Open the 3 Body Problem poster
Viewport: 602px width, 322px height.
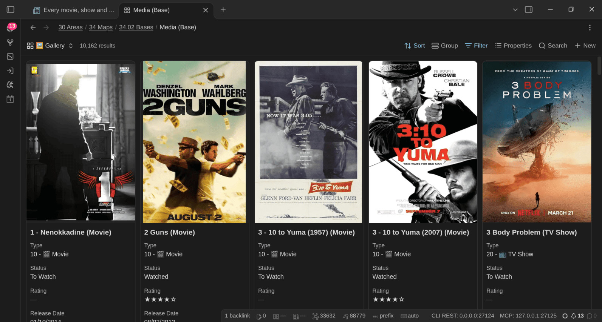point(537,142)
